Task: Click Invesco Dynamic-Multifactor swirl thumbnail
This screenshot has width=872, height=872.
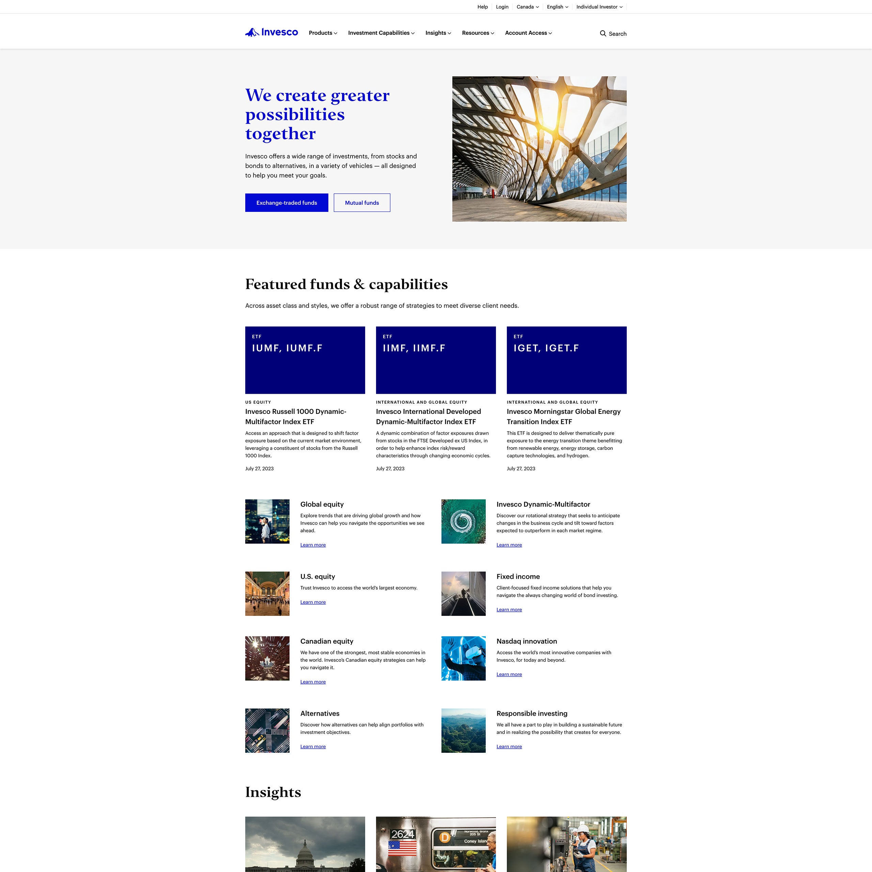Action: [x=463, y=521]
